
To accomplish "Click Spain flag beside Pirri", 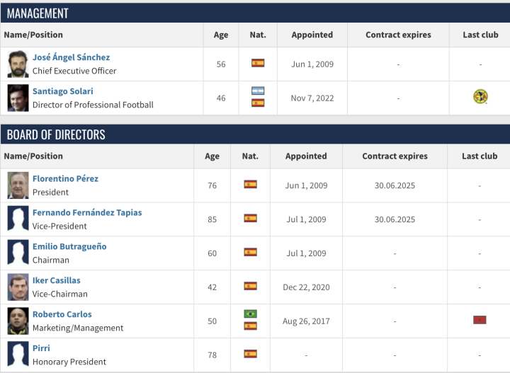I will pos(250,354).
